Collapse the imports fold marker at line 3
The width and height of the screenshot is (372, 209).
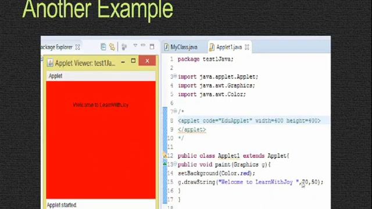(175, 76)
